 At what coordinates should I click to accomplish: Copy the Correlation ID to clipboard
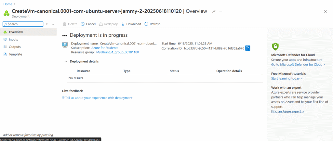pyautogui.click(x=247, y=48)
